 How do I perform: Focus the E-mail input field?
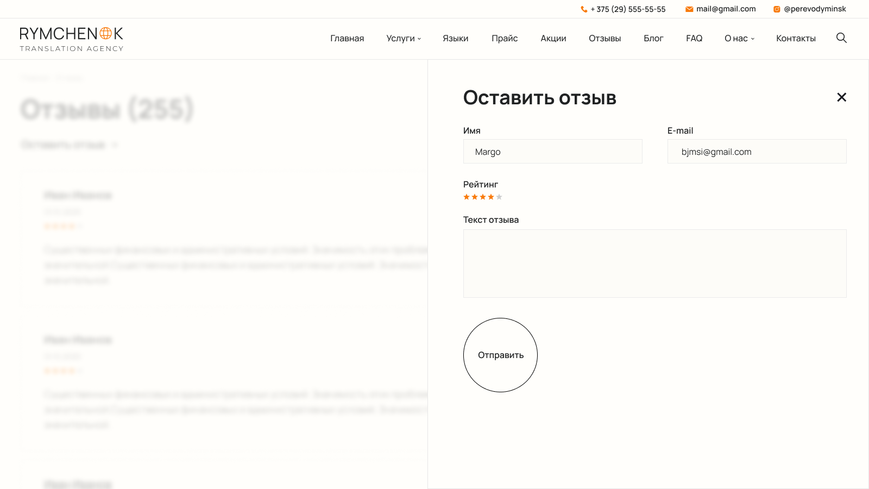pyautogui.click(x=757, y=152)
